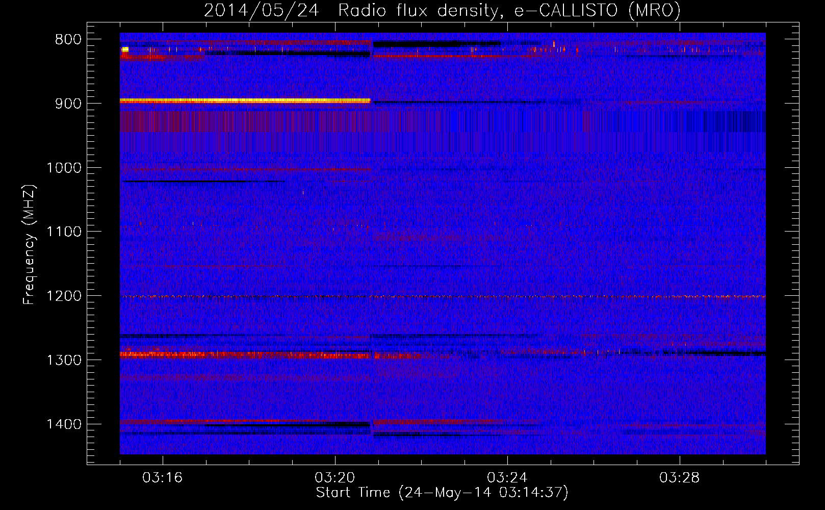Click the thin dotted orange line at 1200 MHz

(443, 296)
